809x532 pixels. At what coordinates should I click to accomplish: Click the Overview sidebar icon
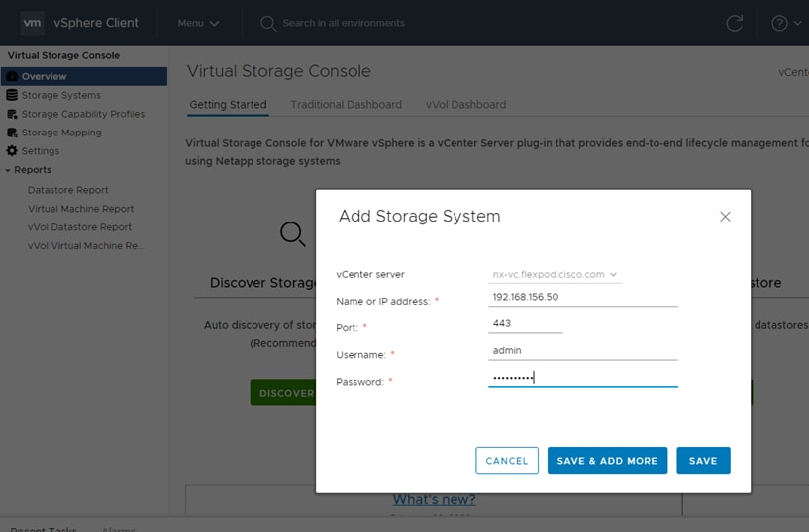click(x=12, y=76)
